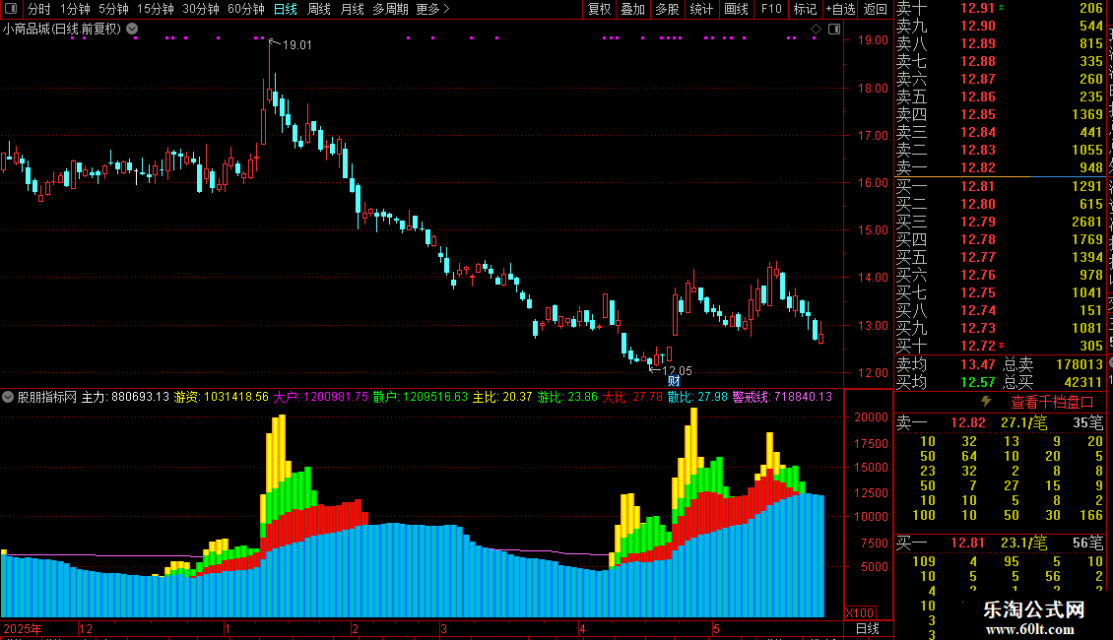Image resolution: width=1113 pixels, height=640 pixels.
Task: Open the 多周期 multi-period view
Action: 390,9
